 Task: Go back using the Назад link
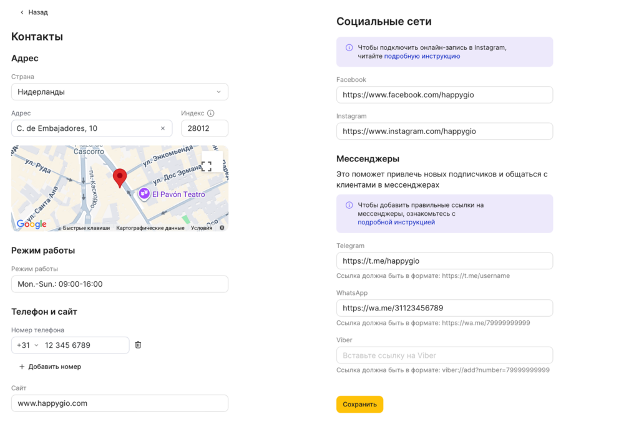[x=34, y=12]
